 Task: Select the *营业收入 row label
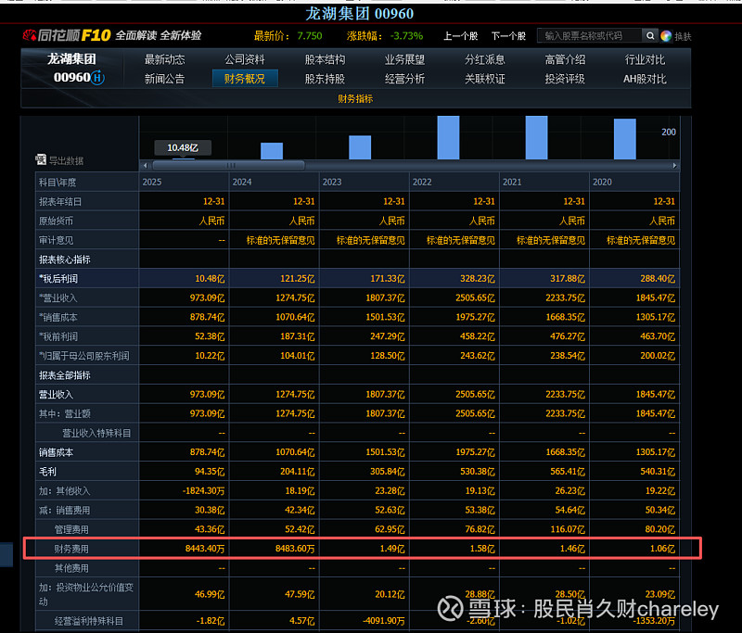[x=58, y=298]
